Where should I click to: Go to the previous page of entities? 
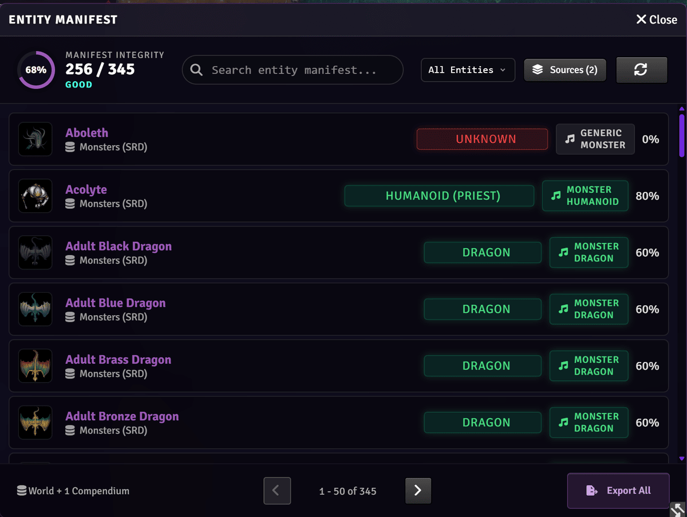coord(277,491)
